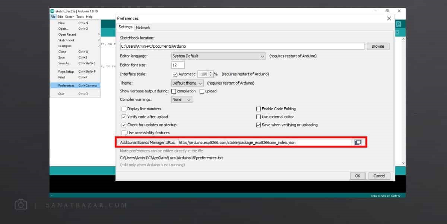
Task: Enable Use accessibility features
Action: [x=124, y=133]
